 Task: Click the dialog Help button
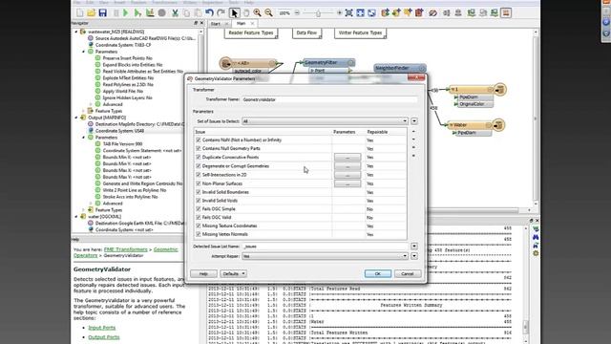coord(203,274)
